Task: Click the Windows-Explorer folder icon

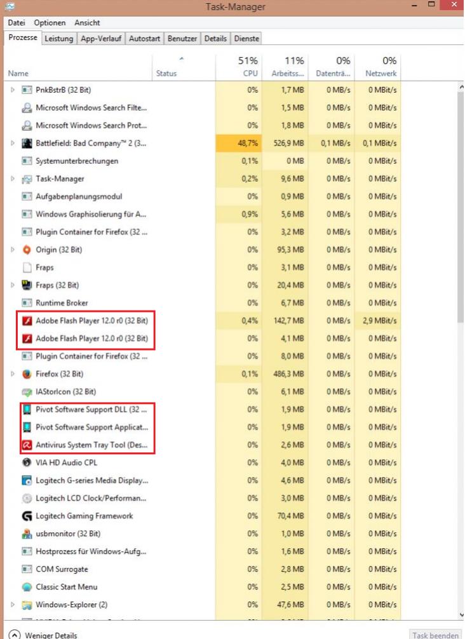Action: (x=27, y=605)
